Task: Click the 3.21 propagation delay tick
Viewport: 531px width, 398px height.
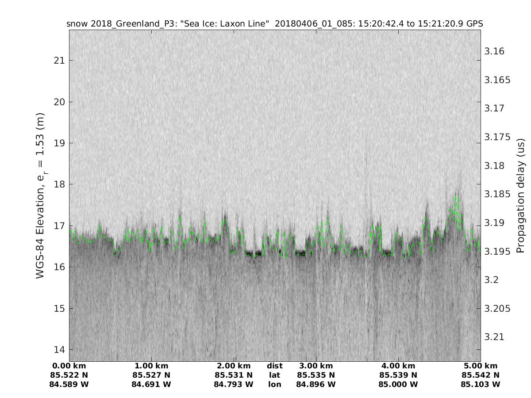Action: click(x=494, y=337)
